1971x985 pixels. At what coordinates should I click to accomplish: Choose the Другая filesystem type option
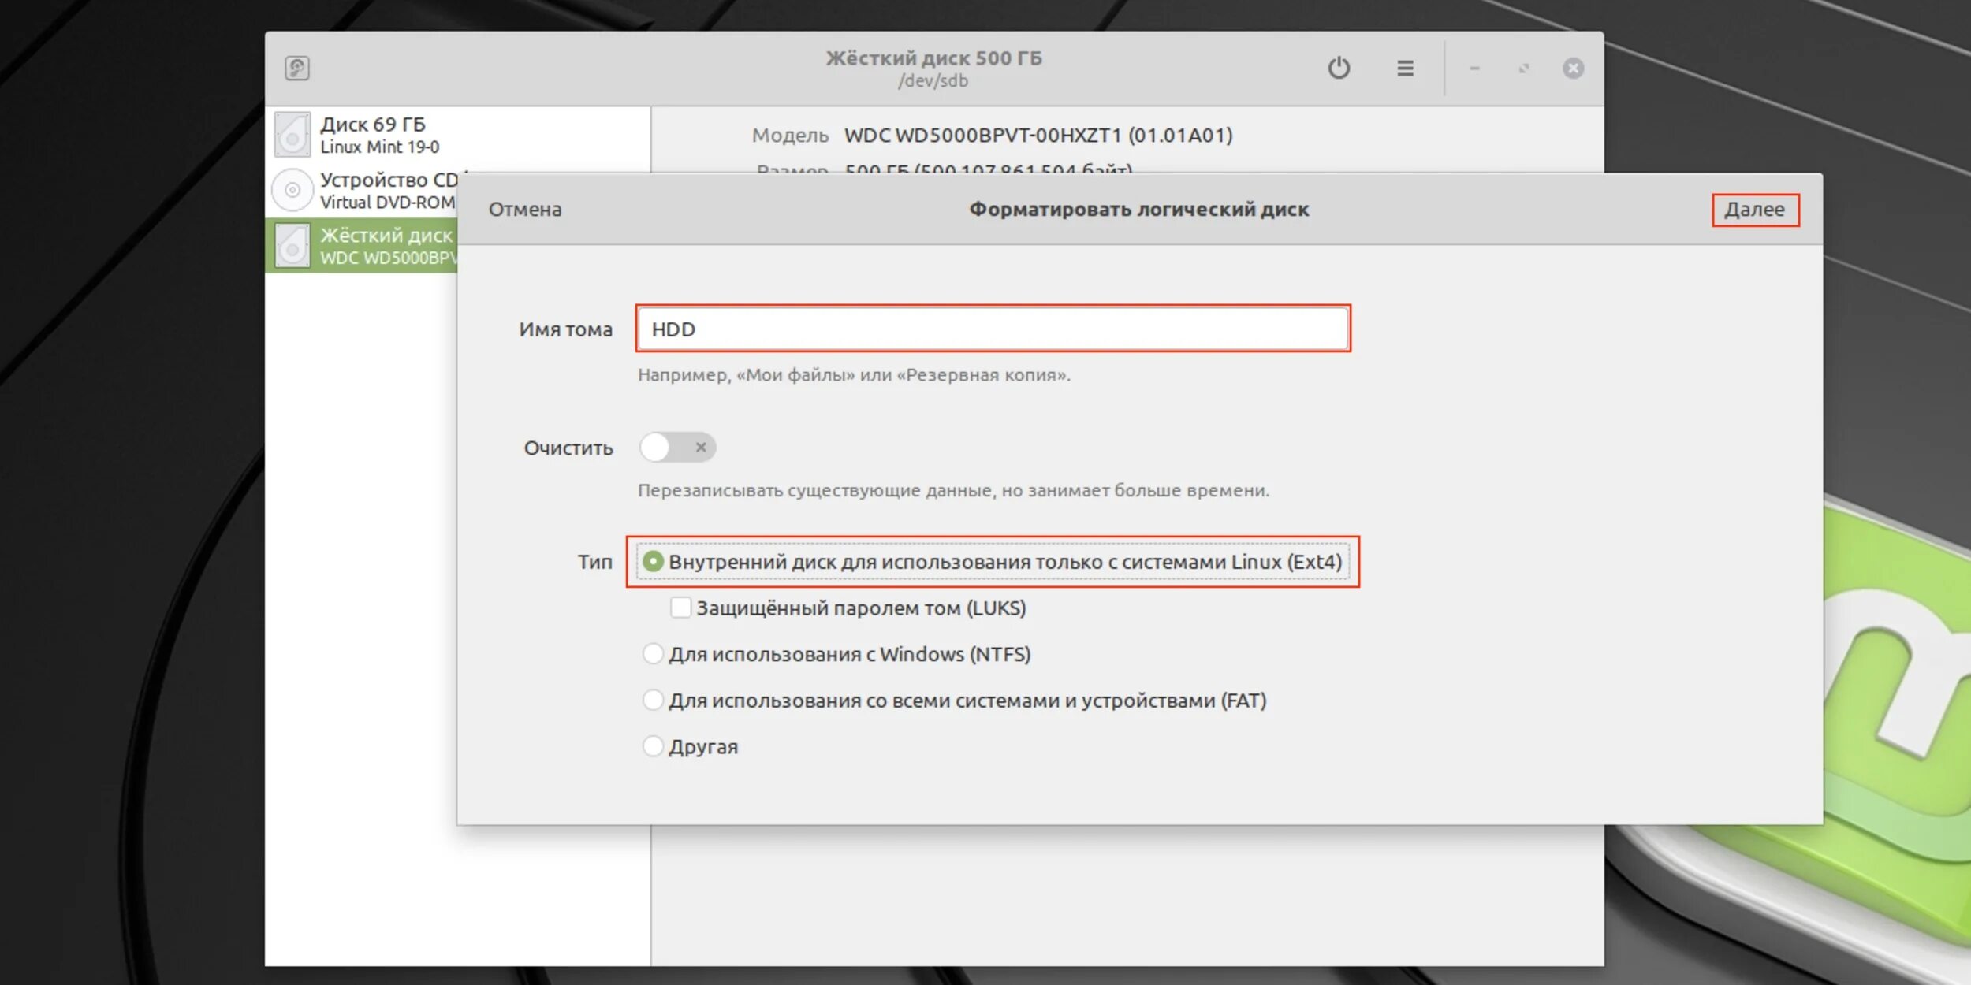653,745
